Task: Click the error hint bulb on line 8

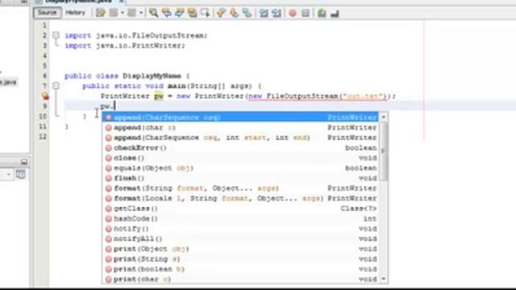Action: click(x=45, y=96)
